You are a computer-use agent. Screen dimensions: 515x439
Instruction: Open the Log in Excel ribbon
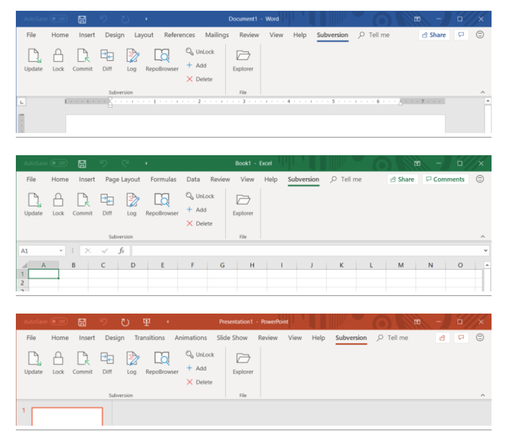(132, 204)
